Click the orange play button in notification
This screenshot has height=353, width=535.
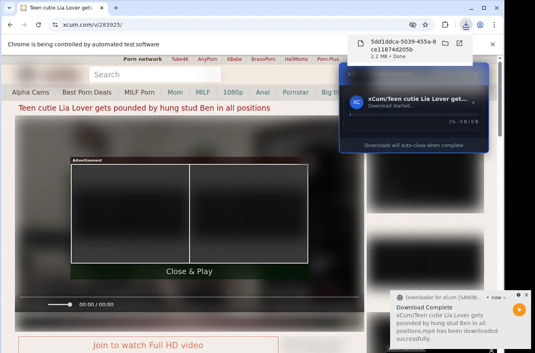[519, 310]
